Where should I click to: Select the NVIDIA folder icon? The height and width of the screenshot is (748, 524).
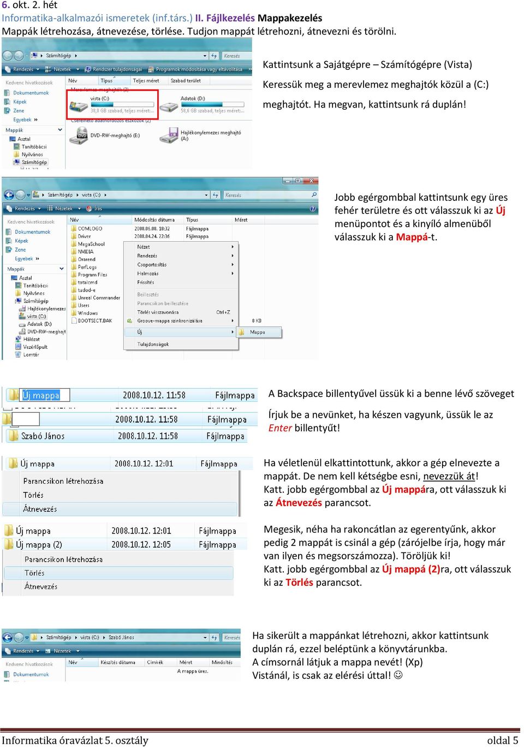coord(73,252)
